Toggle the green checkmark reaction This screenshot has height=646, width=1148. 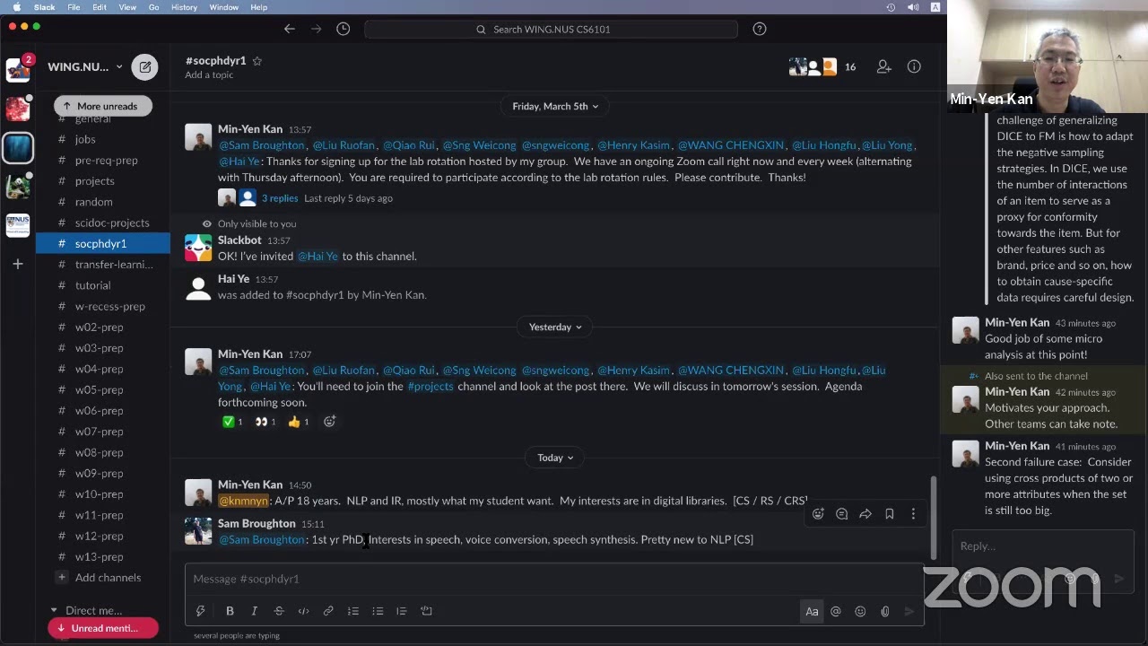[x=232, y=422]
